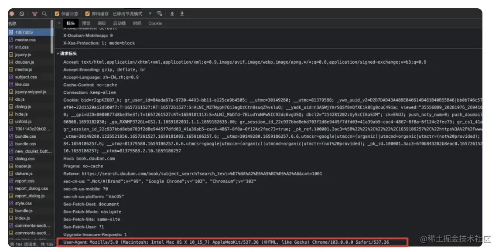This screenshot has height=252, width=499.
Task: Click the Sec-Fetch-Dest: document line
Action: tap(91, 204)
